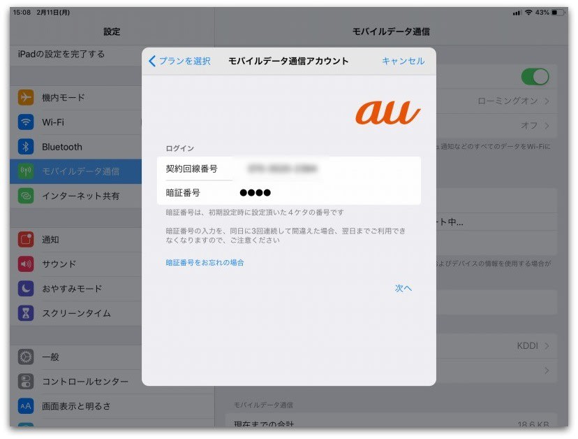Tap the Control Center icon
Viewport: 578px width, 439px height.
(x=26, y=382)
